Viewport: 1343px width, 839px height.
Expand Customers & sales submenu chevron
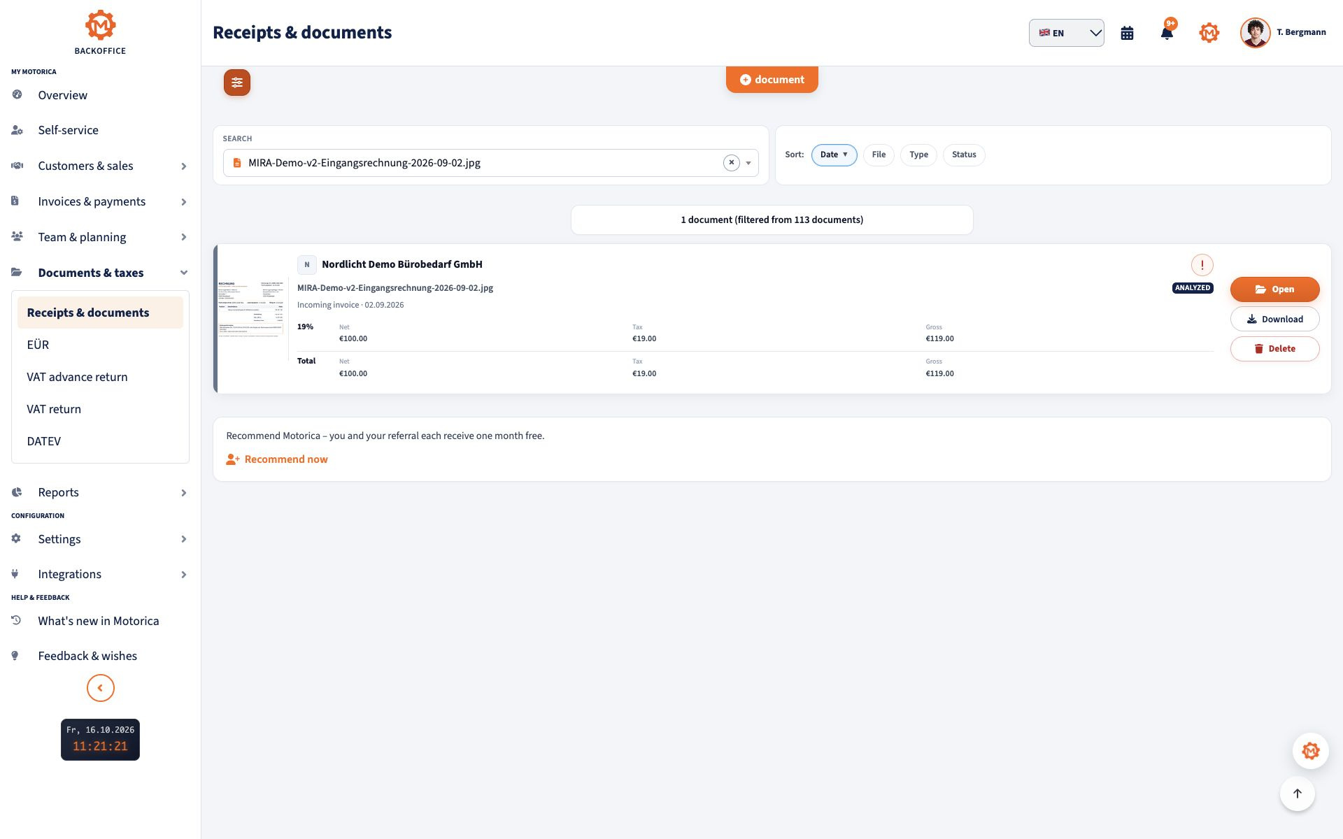184,166
